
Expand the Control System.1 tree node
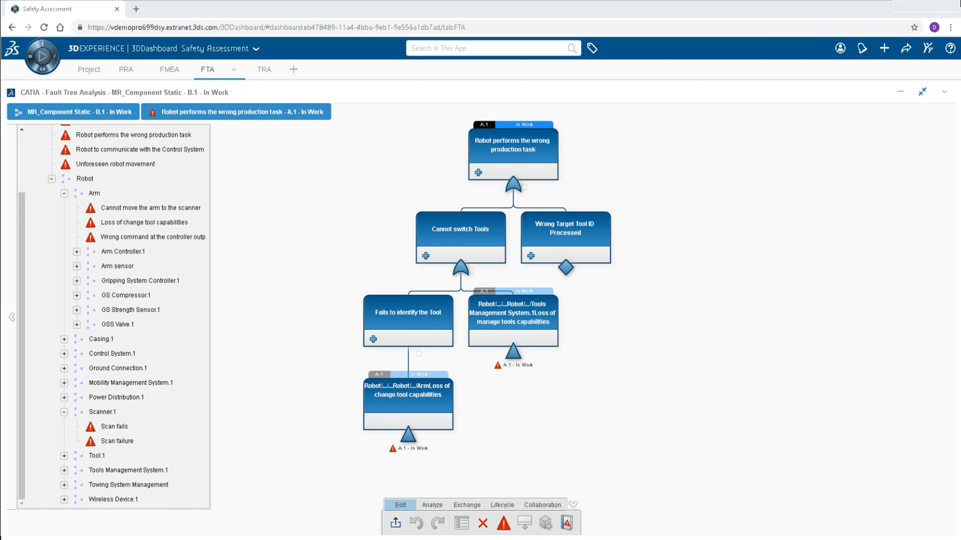pos(64,353)
